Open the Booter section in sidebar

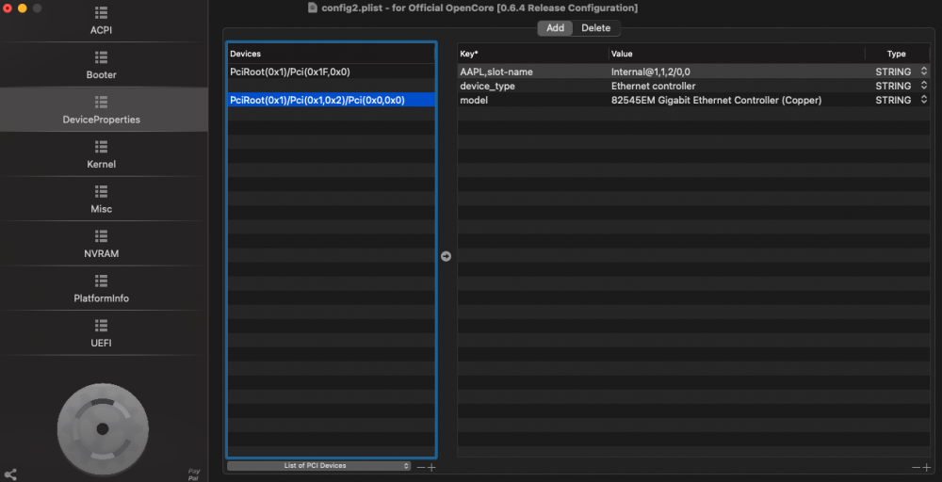[101, 65]
